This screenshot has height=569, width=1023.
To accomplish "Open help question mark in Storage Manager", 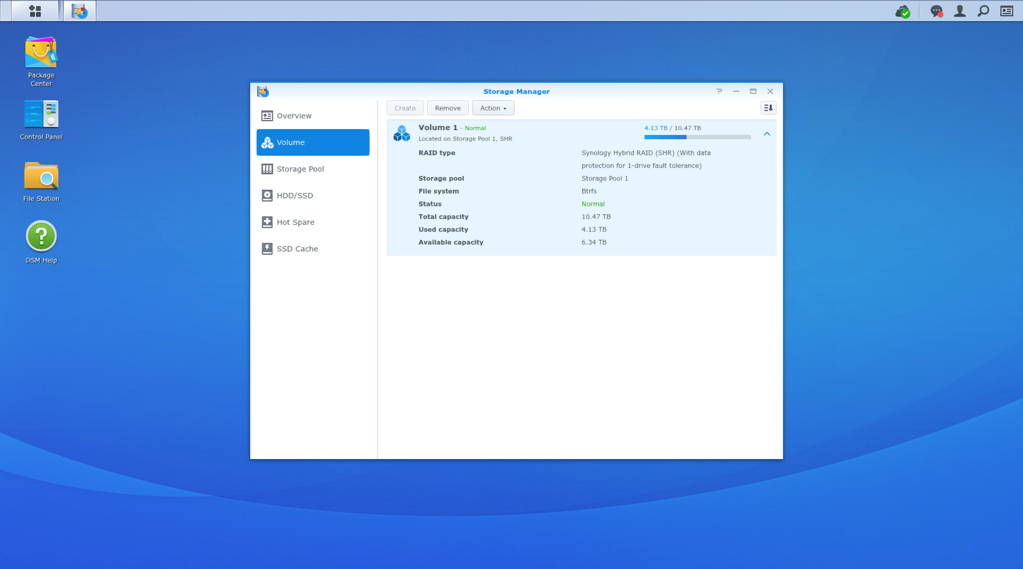I will pyautogui.click(x=719, y=91).
